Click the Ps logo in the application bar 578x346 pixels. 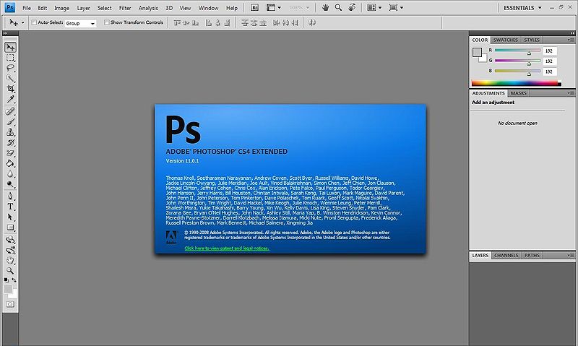point(10,7)
